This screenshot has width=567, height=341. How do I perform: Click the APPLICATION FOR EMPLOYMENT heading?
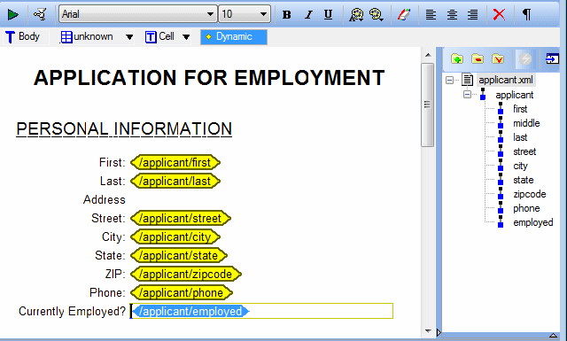[209, 78]
